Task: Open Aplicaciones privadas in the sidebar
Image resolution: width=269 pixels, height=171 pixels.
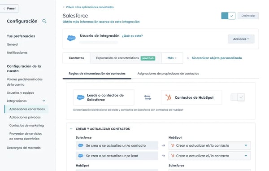Action: point(25,117)
